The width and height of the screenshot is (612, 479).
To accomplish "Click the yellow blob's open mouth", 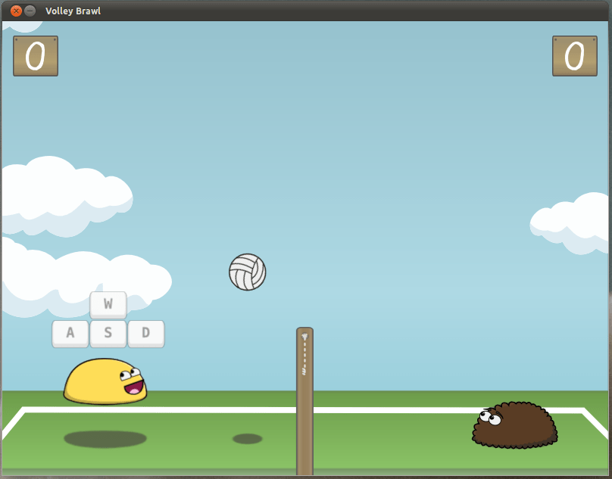I will click(x=133, y=387).
